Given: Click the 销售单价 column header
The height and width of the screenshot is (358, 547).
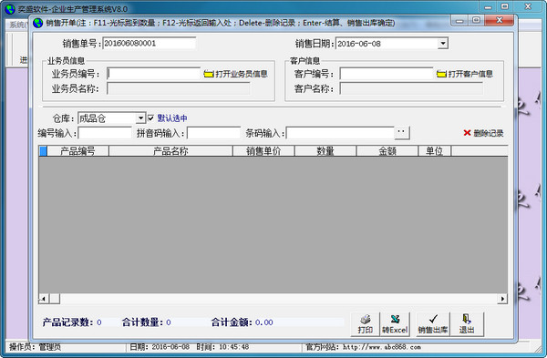Looking at the screenshot, I should pyautogui.click(x=263, y=151).
